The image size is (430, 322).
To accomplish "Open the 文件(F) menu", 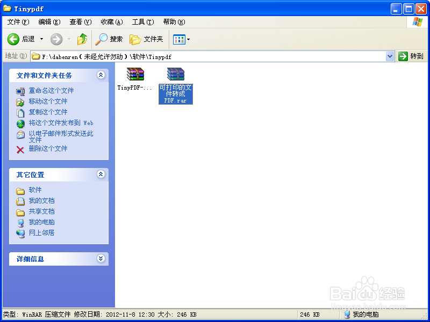I will (18, 22).
